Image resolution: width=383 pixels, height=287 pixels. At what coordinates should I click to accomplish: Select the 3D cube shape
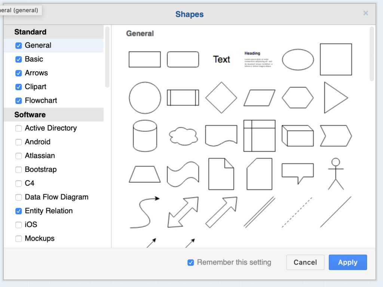297,136
